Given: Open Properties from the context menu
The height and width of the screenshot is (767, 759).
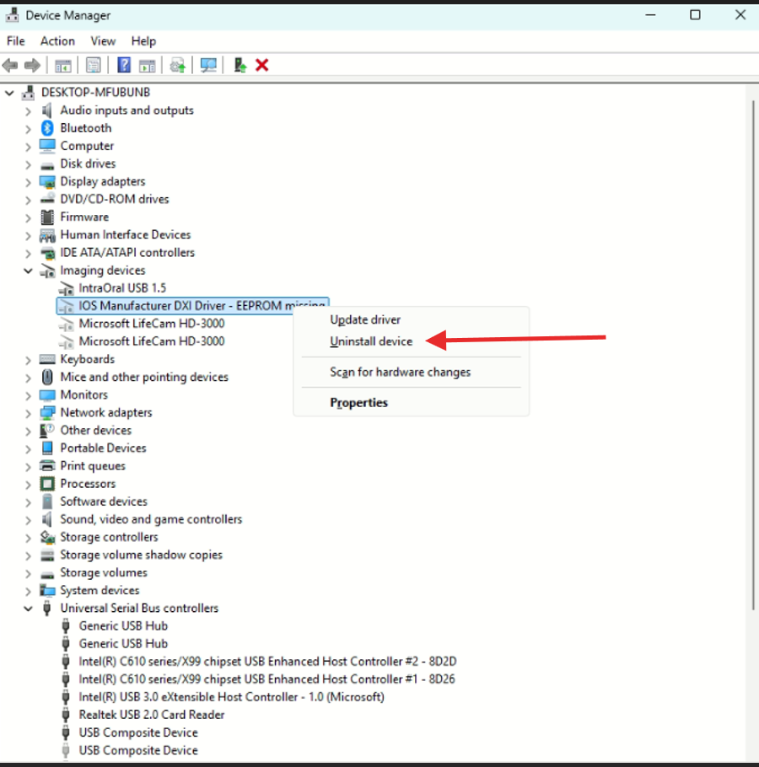Looking at the screenshot, I should (359, 403).
